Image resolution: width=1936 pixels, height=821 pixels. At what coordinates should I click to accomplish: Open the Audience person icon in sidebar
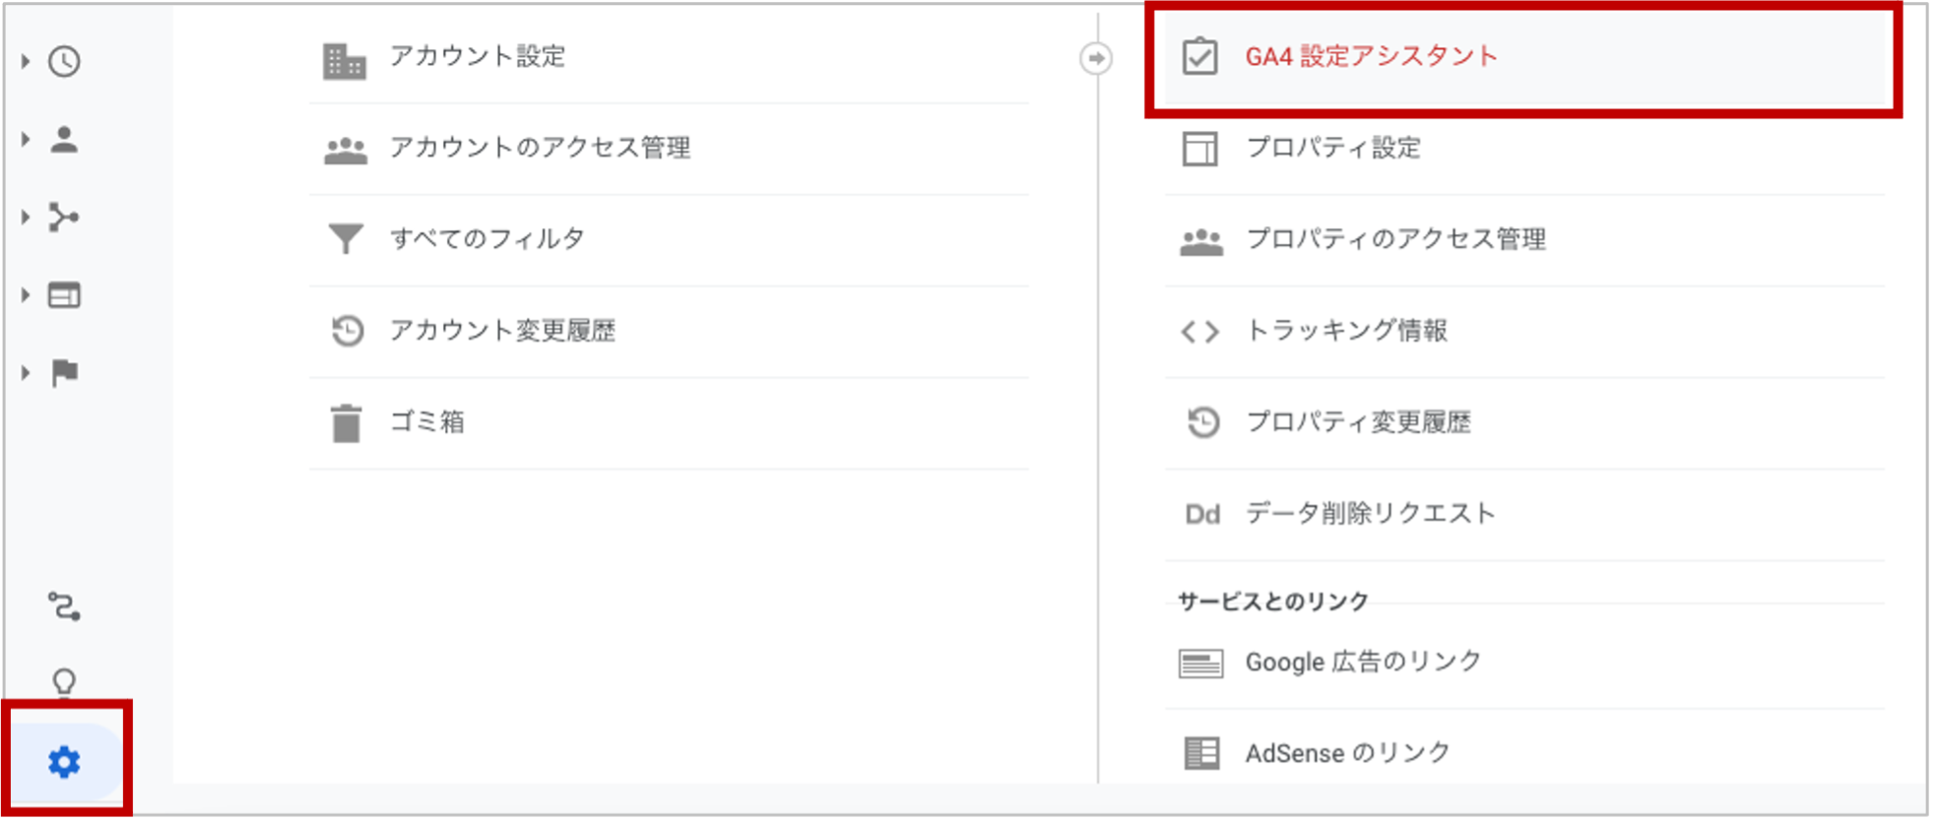click(x=64, y=139)
